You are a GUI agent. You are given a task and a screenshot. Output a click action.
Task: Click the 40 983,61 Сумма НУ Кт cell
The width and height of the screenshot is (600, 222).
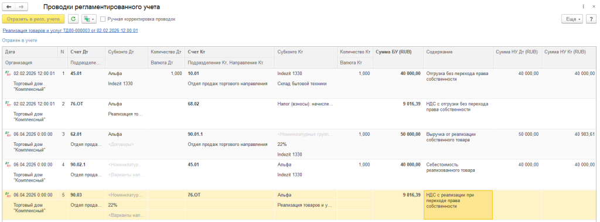click(585, 134)
